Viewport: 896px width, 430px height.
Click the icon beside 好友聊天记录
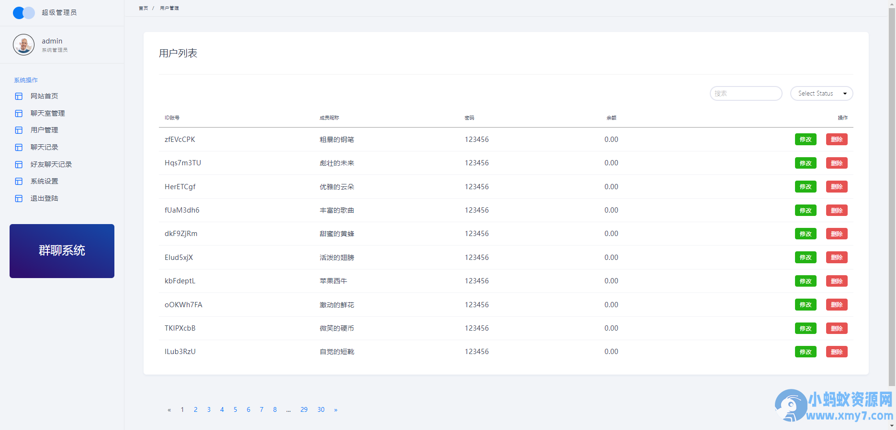pos(19,164)
